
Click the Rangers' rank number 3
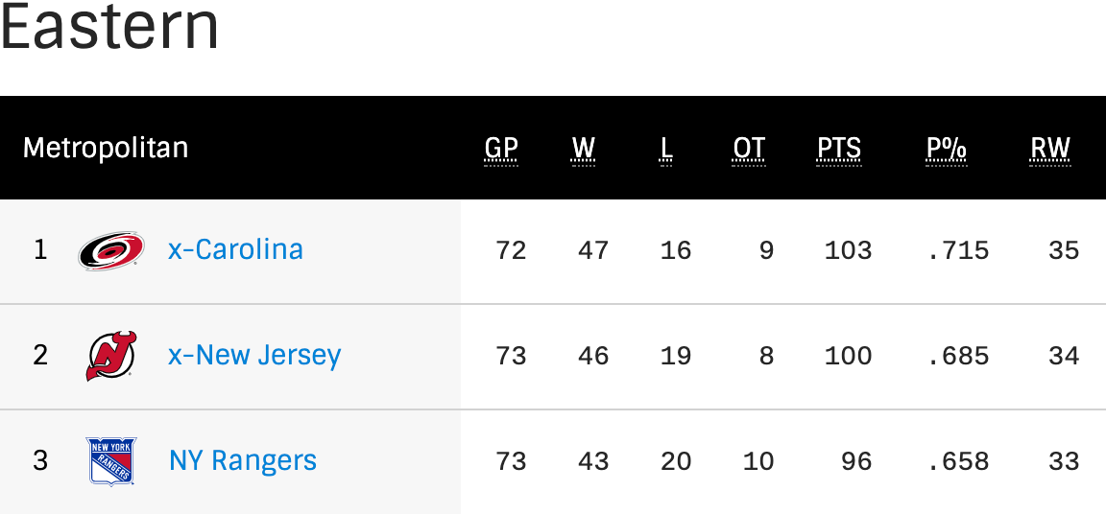pyautogui.click(x=40, y=461)
